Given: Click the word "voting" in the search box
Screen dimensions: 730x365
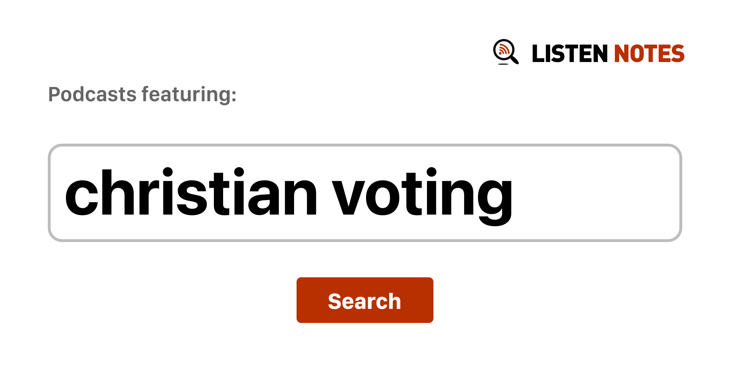Looking at the screenshot, I should pos(422,192).
